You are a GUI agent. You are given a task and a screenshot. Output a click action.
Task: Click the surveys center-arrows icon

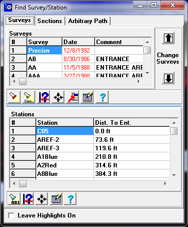point(58,97)
